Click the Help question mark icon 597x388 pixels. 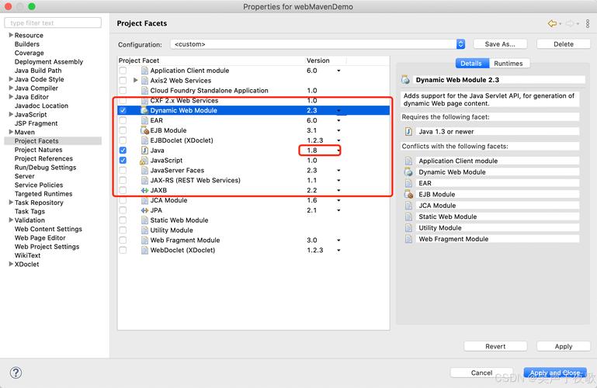coord(16,372)
